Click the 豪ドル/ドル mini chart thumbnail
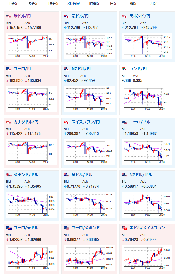 [89, 205]
